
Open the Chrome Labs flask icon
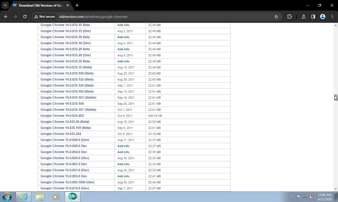[x=304, y=17]
